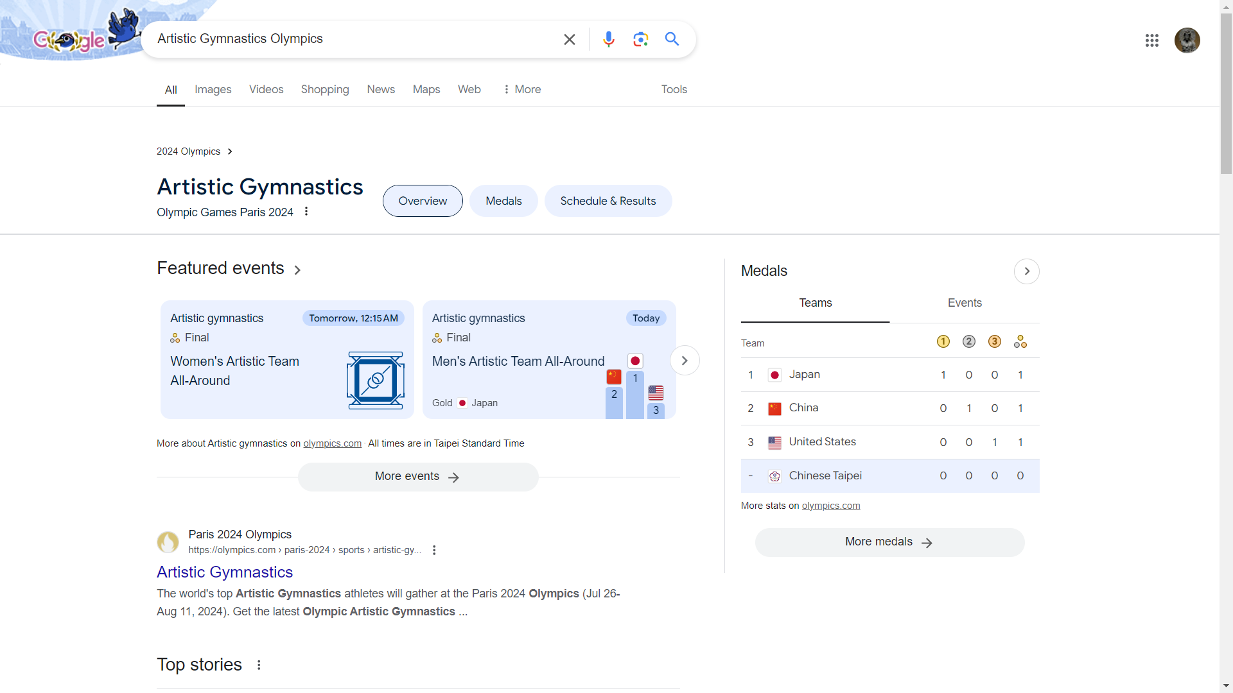The image size is (1233, 693).
Task: Select the Japan row in Medals table
Action: 890,375
